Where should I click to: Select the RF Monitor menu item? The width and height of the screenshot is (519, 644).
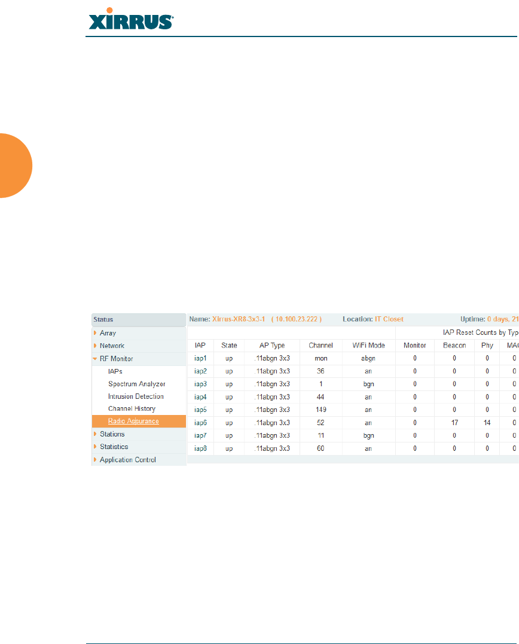[117, 359]
